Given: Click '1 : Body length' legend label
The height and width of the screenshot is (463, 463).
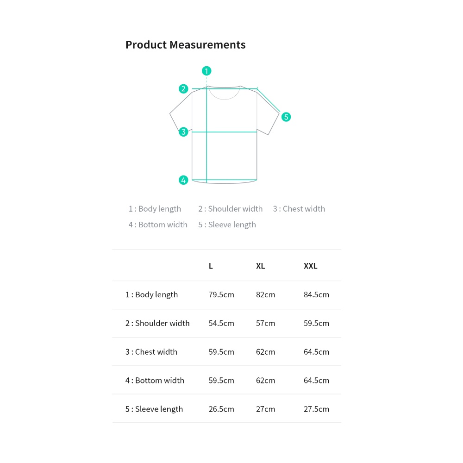Looking at the screenshot, I should (155, 209).
